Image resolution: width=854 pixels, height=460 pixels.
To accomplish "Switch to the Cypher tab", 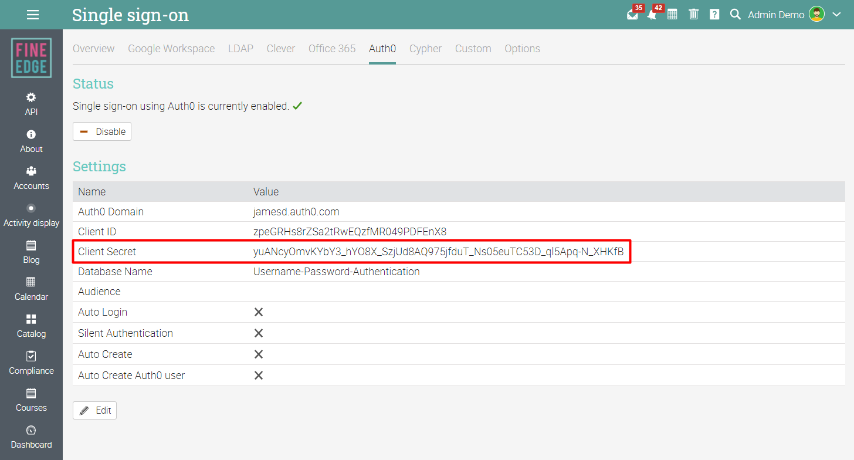I will [425, 49].
